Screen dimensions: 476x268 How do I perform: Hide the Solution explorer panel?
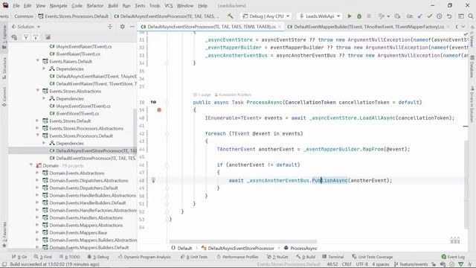click(132, 27)
